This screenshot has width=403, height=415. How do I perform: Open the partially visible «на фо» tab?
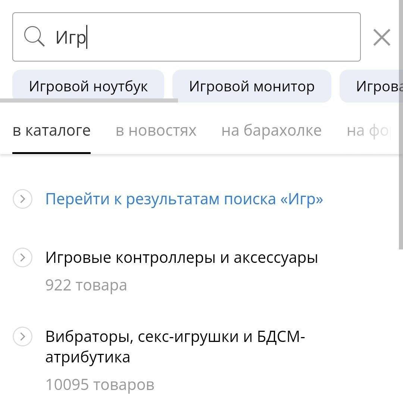(368, 131)
